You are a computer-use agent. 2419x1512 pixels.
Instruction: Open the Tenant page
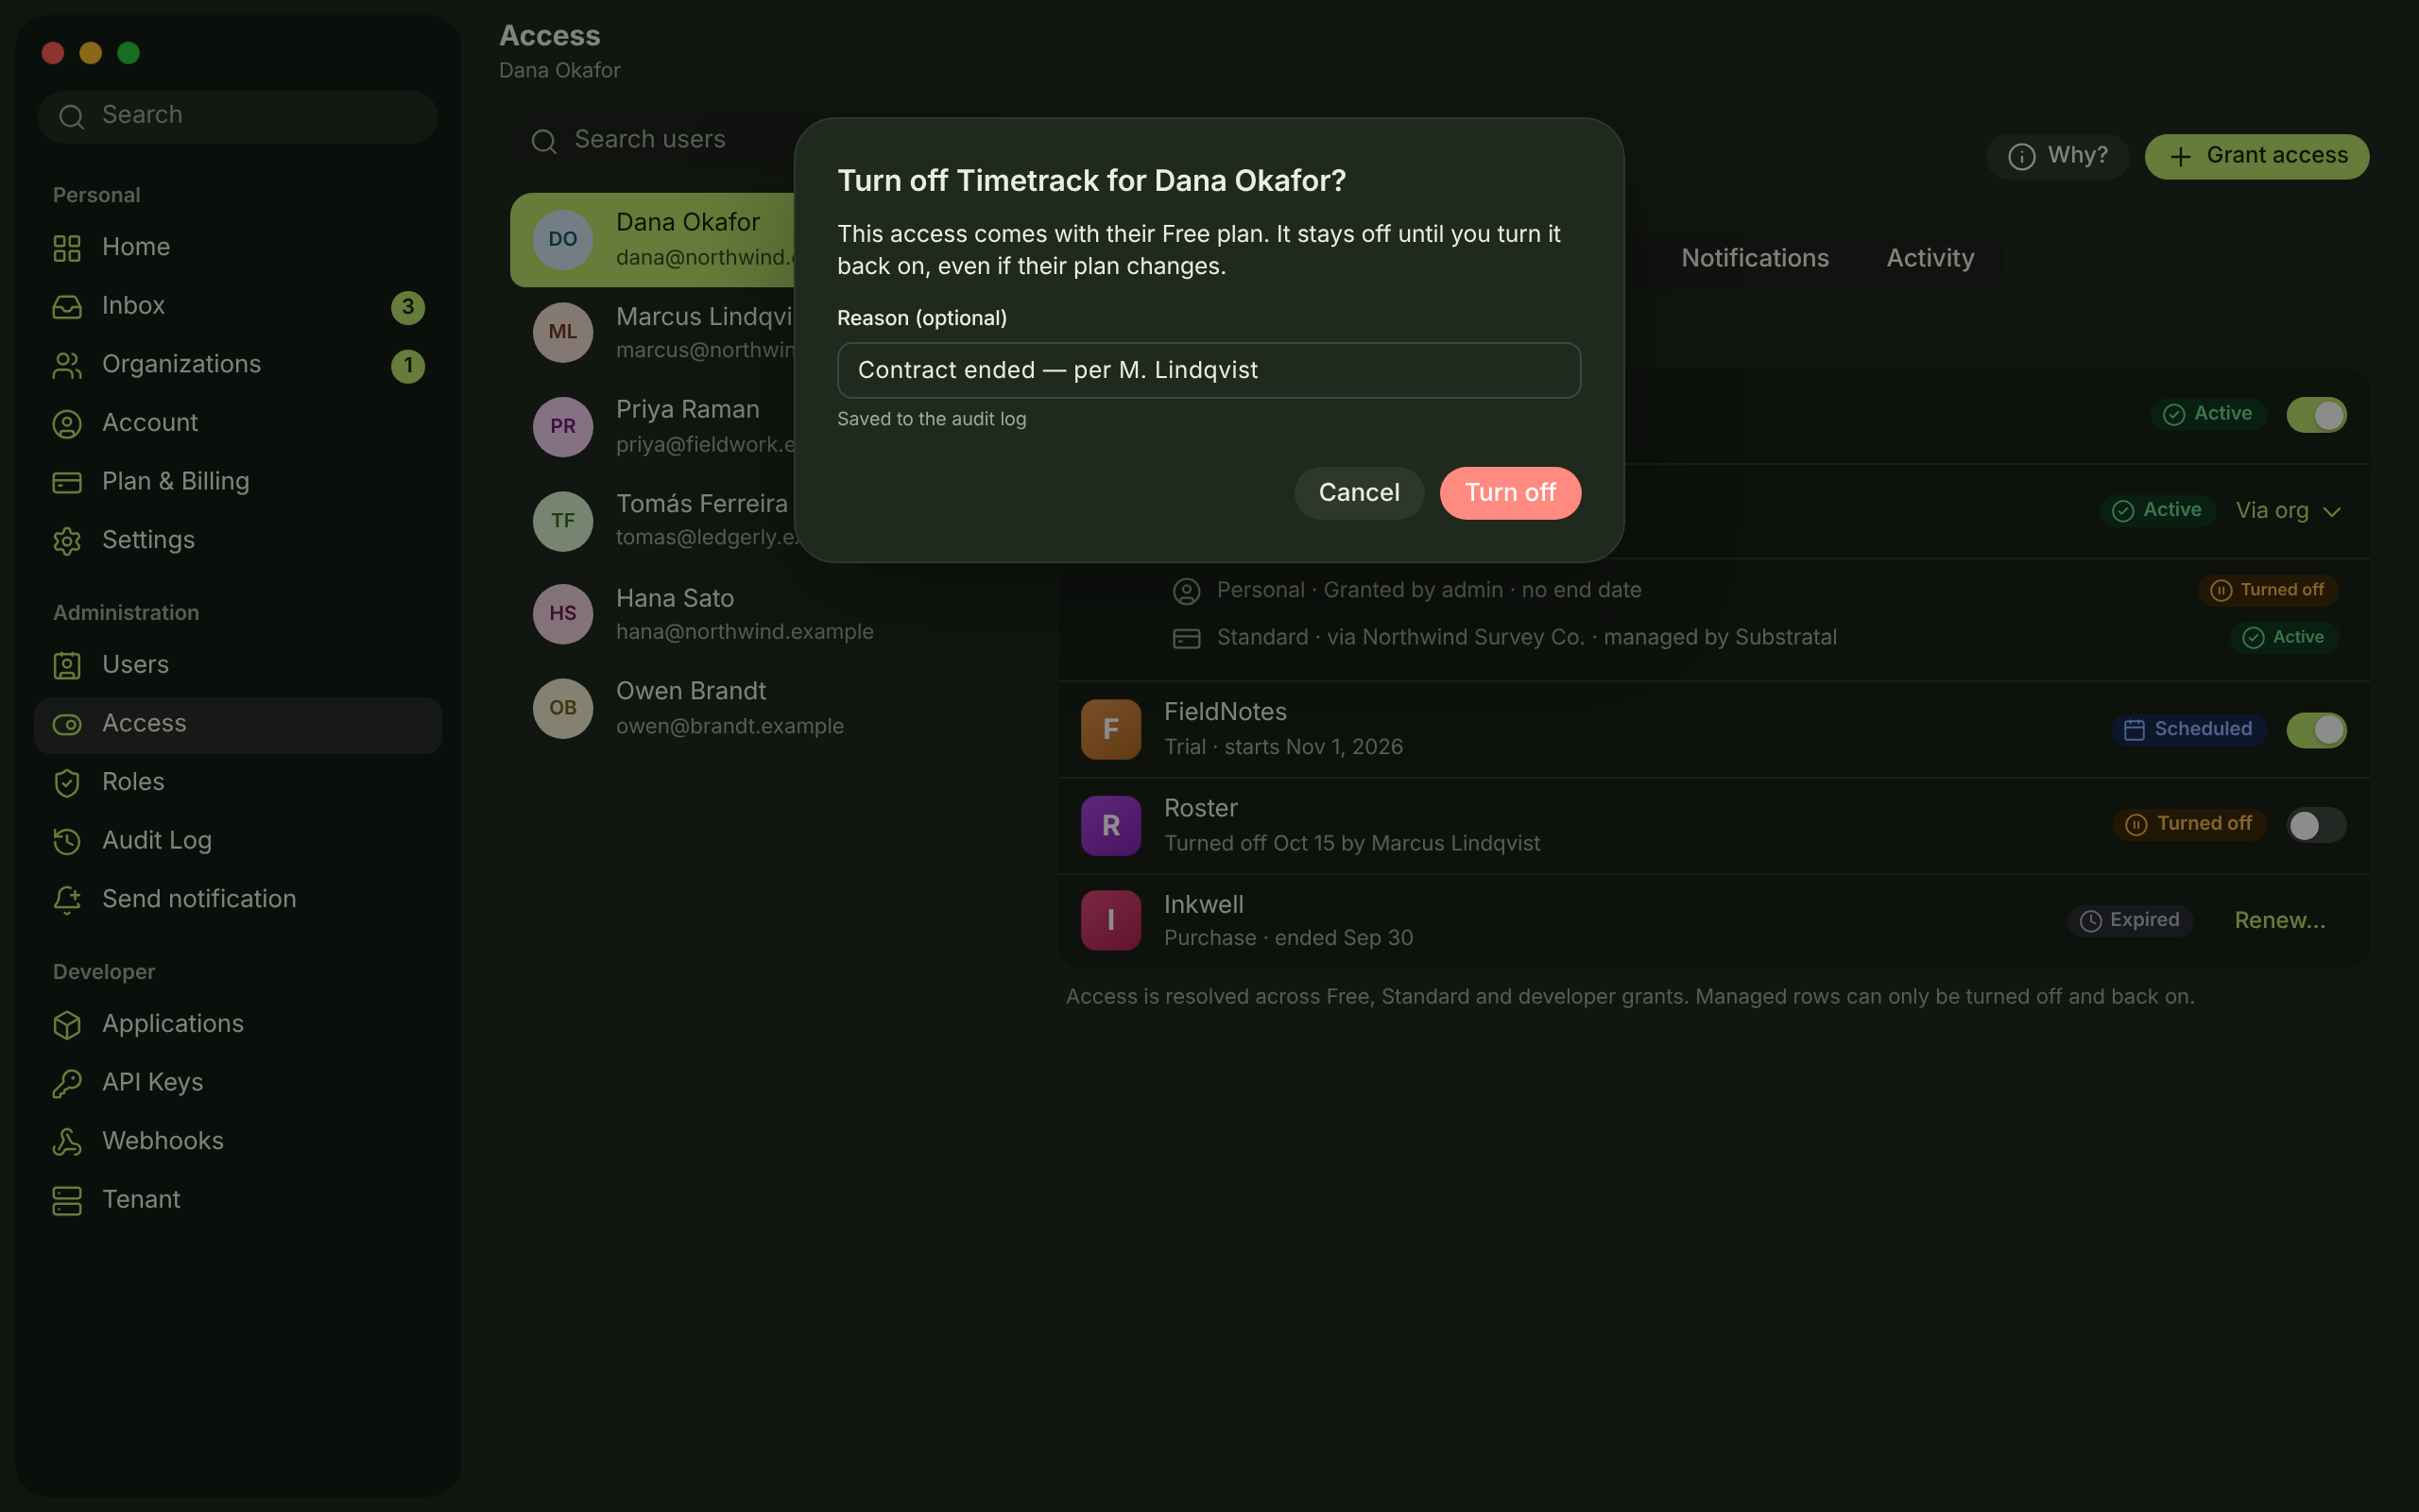(x=238, y=1200)
